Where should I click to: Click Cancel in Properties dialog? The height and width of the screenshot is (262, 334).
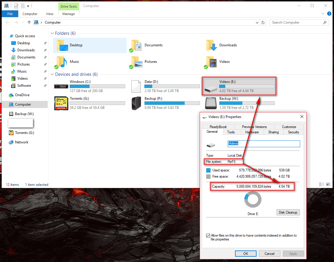tap(269, 254)
